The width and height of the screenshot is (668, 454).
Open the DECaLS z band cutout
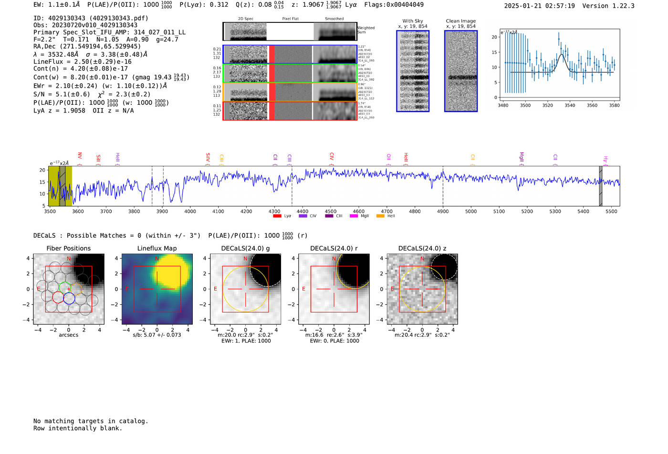[x=422, y=289]
